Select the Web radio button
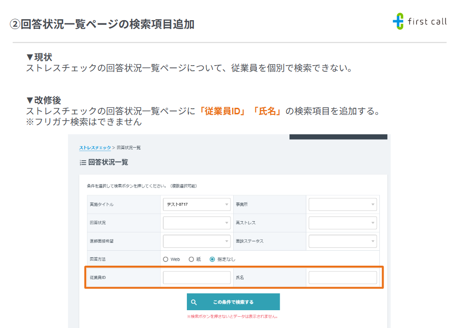This screenshot has width=459, height=328. [165, 259]
